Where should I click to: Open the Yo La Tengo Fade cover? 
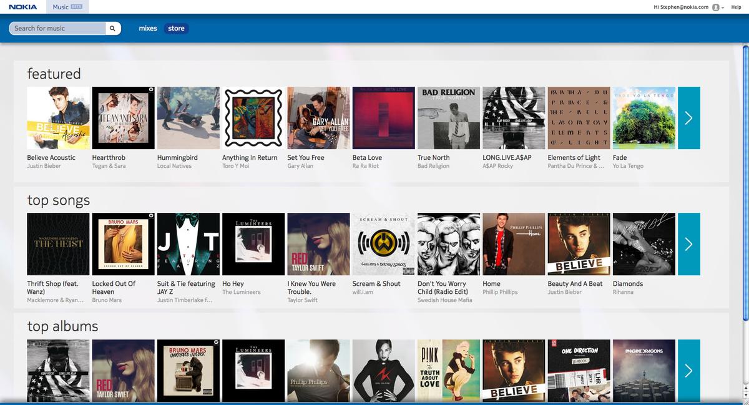click(x=644, y=118)
